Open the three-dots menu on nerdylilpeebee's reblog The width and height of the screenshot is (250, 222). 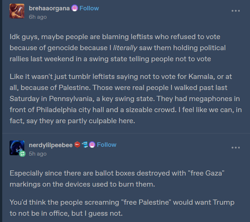[236, 148]
